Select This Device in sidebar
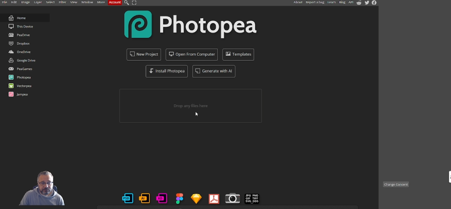This screenshot has width=451, height=209. point(25,26)
